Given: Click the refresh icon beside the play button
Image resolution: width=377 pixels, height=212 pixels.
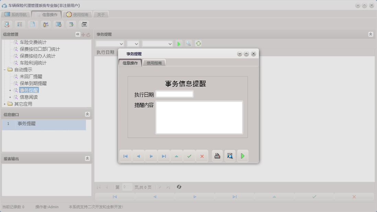Looking at the screenshot, I should tap(198, 44).
